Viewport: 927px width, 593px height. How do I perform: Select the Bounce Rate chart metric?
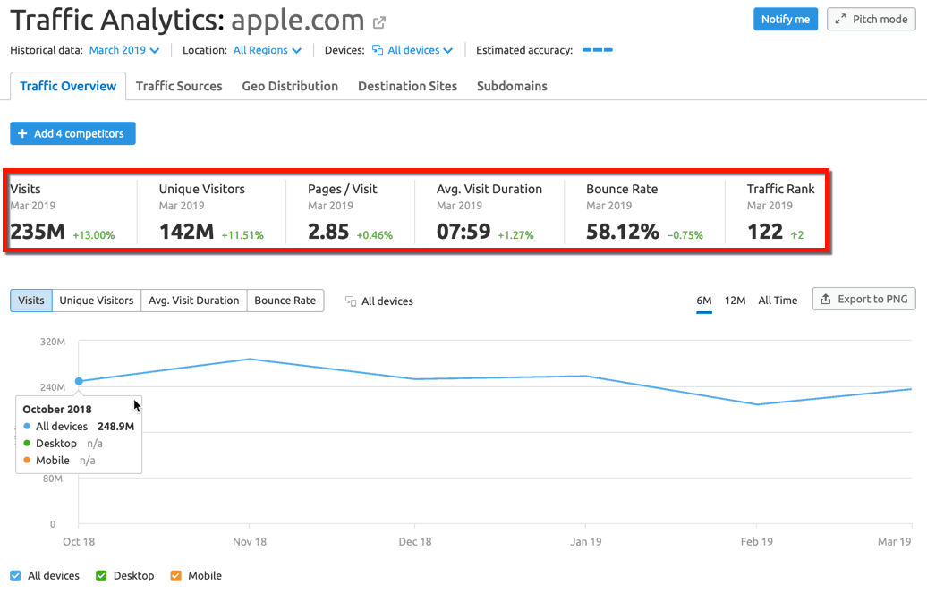pyautogui.click(x=285, y=301)
